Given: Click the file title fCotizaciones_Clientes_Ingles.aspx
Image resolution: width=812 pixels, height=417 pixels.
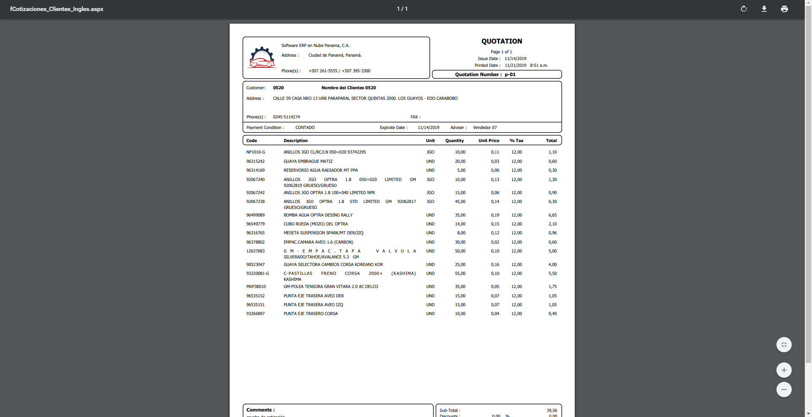Looking at the screenshot, I should (x=57, y=9).
